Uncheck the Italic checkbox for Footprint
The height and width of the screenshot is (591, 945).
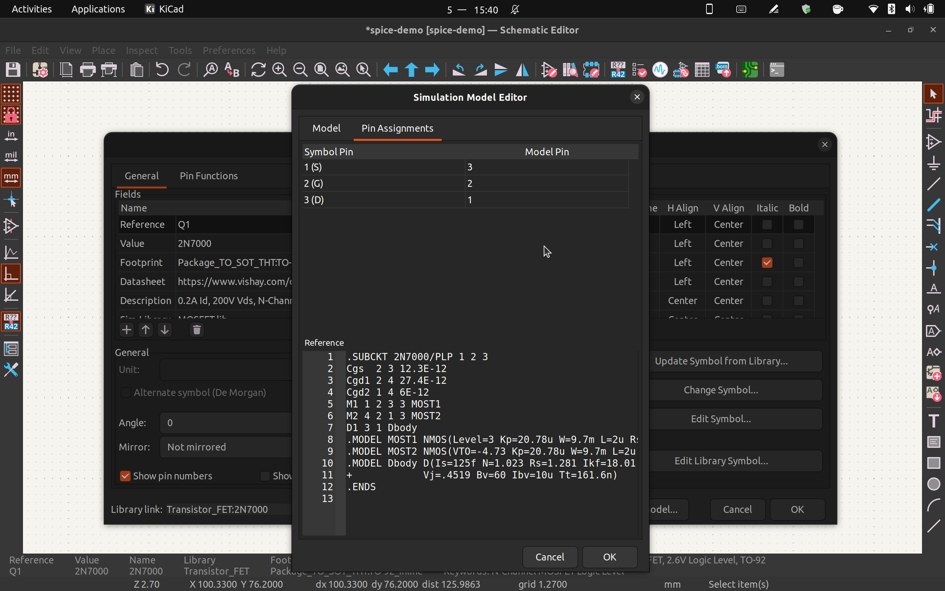click(x=766, y=263)
